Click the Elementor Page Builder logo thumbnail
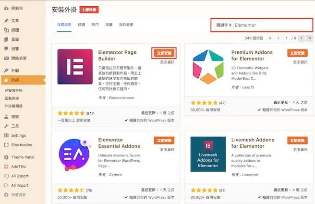Image resolution: width=315 pixels, height=204 pixels. click(x=75, y=67)
